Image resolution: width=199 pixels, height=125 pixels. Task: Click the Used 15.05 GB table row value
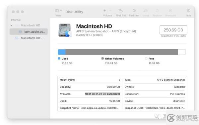coord(114,101)
